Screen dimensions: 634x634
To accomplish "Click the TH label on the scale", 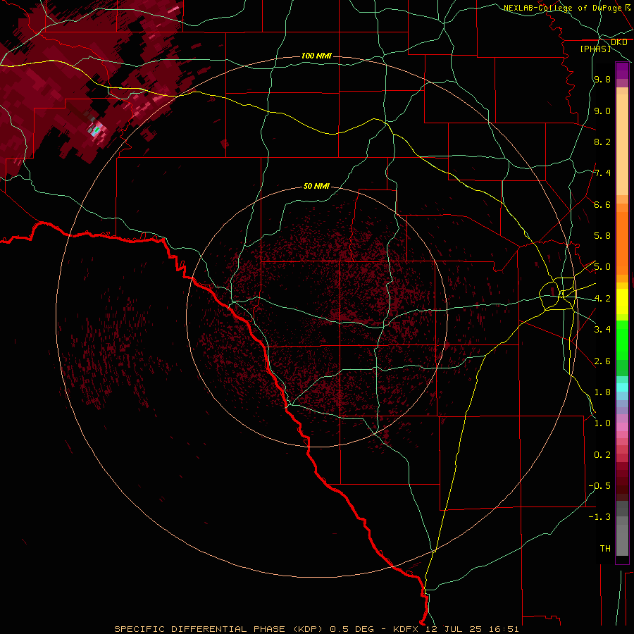I will [605, 549].
